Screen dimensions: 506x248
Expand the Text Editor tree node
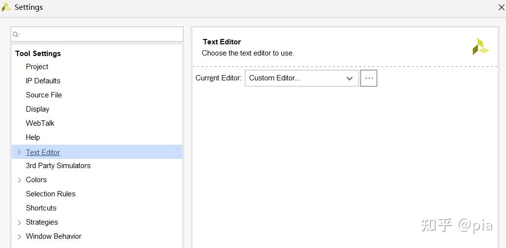tap(19, 153)
